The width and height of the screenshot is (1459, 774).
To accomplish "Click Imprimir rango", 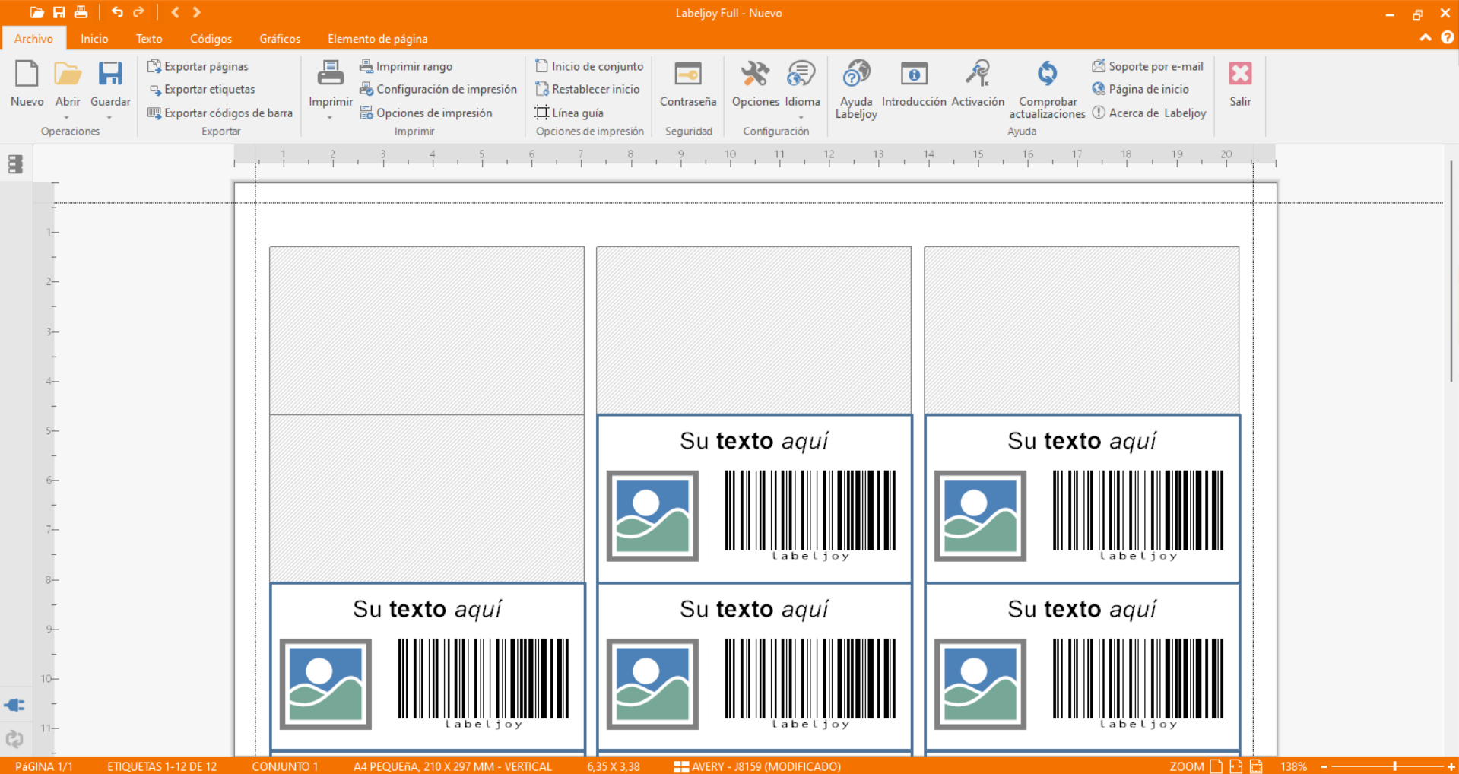I will pos(406,66).
